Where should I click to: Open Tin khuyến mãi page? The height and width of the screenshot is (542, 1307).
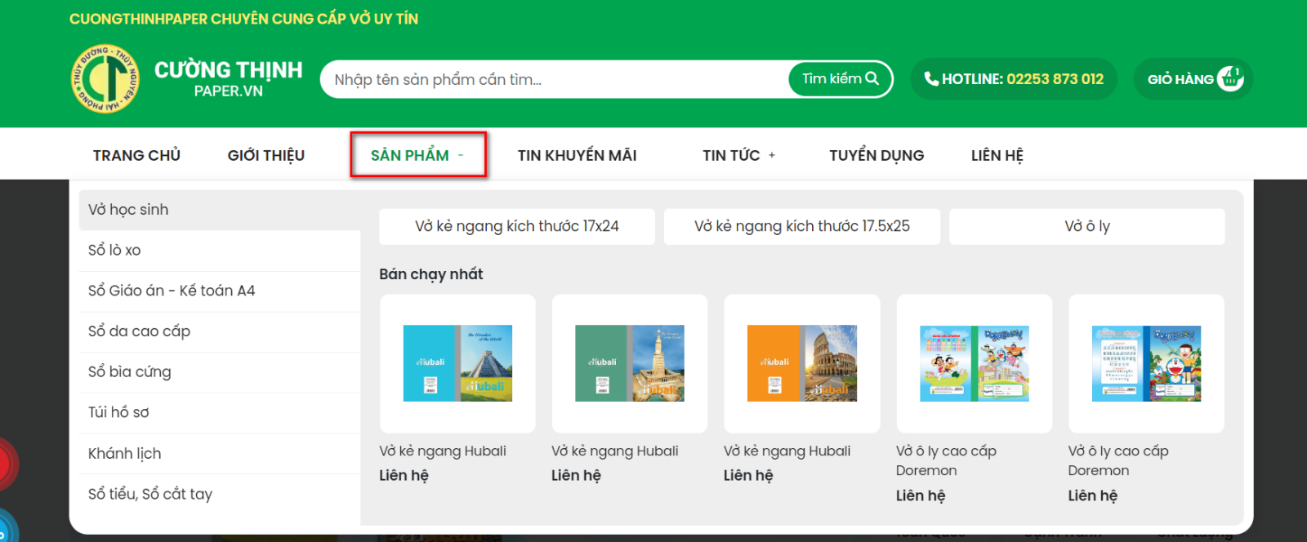pyautogui.click(x=577, y=155)
